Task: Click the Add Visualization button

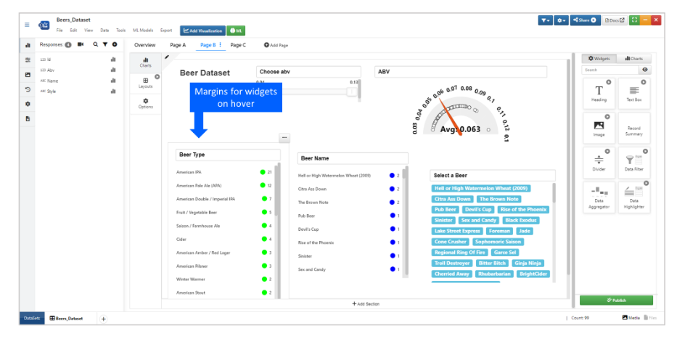Action: tap(203, 30)
